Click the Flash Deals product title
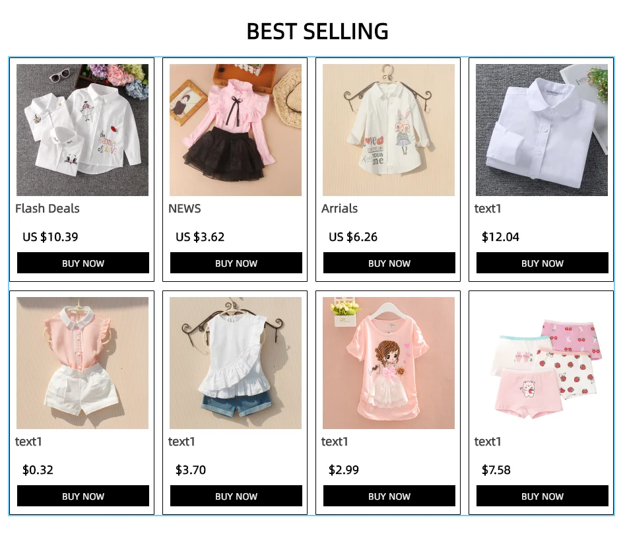The width and height of the screenshot is (623, 538). click(48, 208)
